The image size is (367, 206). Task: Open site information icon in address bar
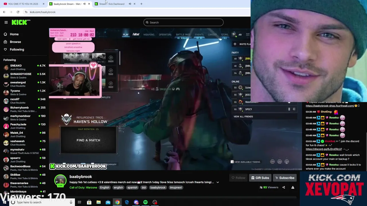(x=26, y=12)
